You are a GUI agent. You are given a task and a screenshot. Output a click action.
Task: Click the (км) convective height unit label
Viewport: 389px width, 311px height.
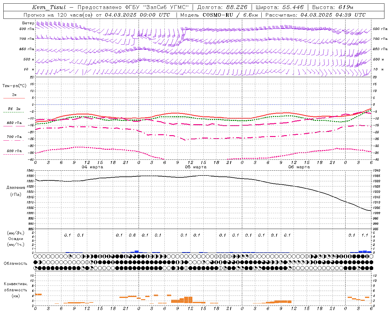[16, 296]
